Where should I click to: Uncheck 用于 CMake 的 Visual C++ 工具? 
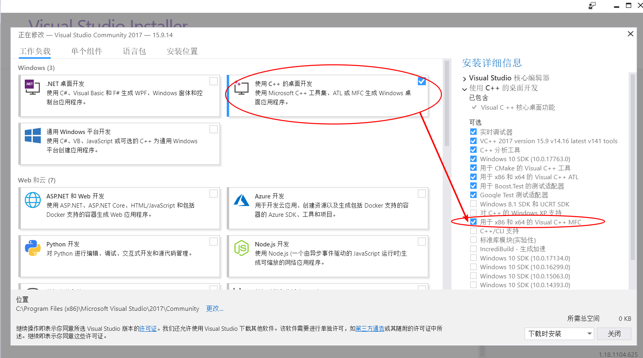click(x=473, y=168)
